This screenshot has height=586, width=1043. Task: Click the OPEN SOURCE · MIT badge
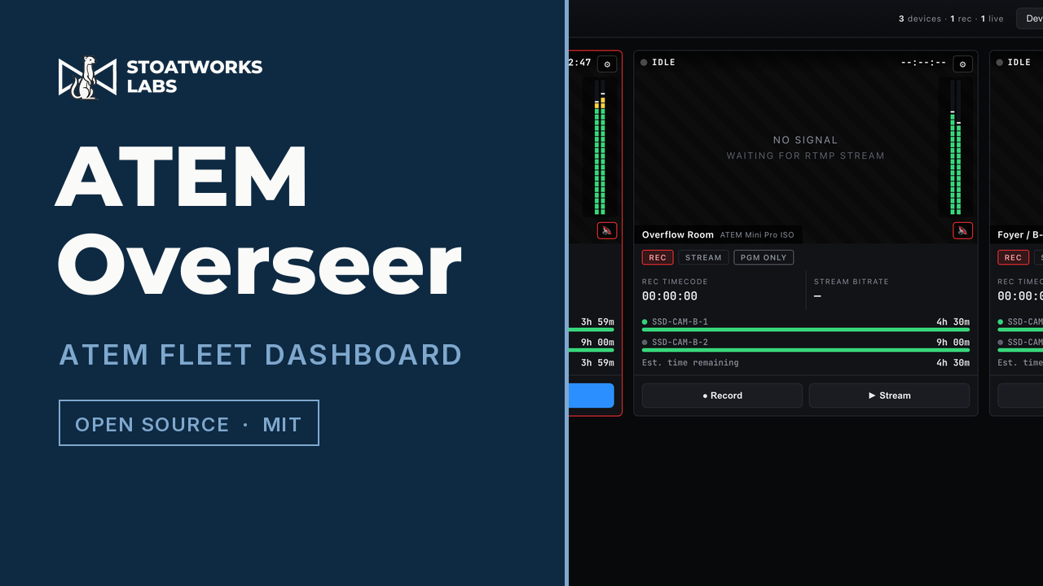pos(188,423)
